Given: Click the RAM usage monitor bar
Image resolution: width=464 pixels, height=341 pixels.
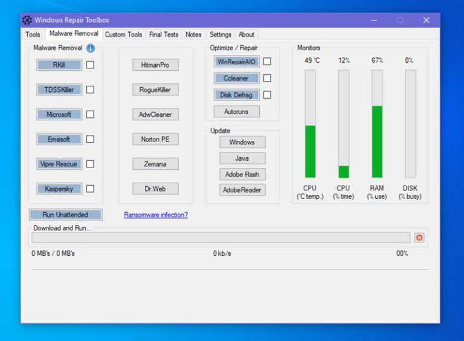Looking at the screenshot, I should 377,124.
